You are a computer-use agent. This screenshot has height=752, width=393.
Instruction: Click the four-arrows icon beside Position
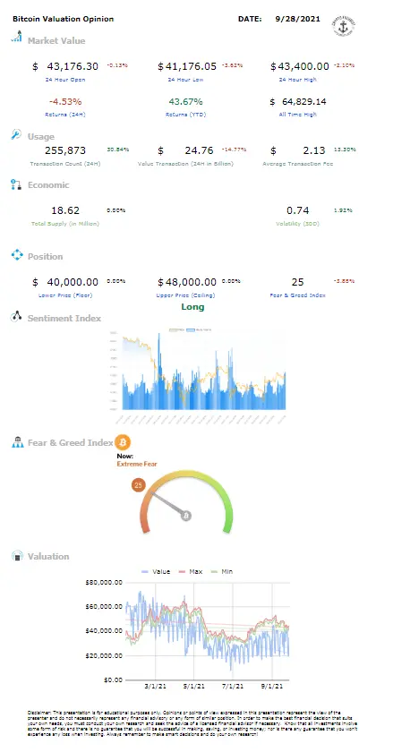[17, 254]
